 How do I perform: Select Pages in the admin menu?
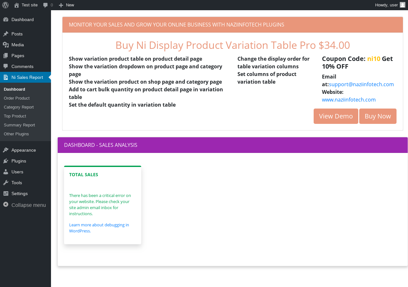click(25, 56)
